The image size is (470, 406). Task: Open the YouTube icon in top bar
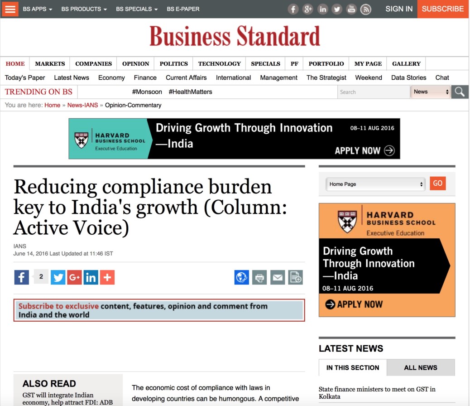(x=351, y=10)
